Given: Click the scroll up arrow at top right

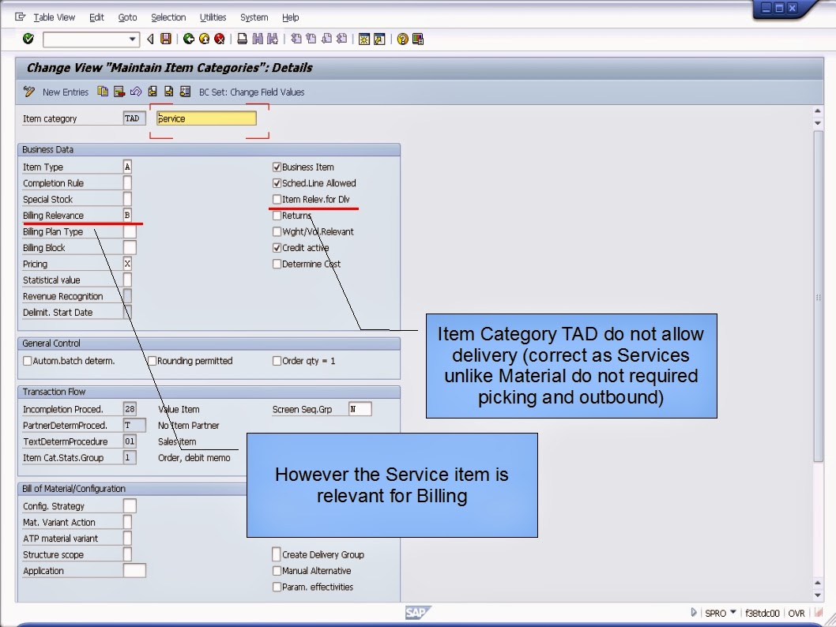Looking at the screenshot, I should click(817, 111).
